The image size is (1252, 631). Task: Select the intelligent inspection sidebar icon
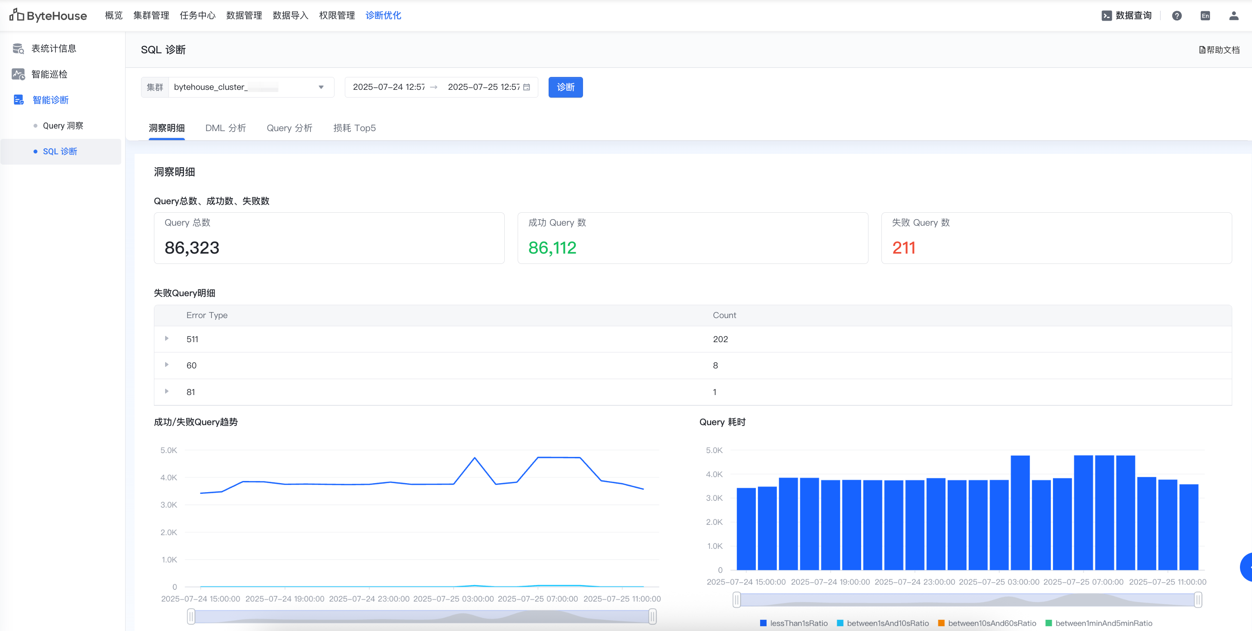[x=18, y=74]
